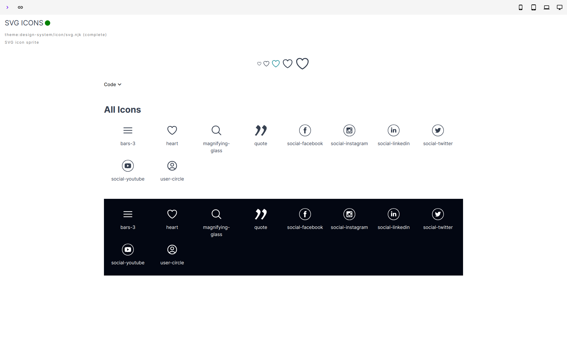Toggle tablet portrait viewport mode
The height and width of the screenshot is (354, 567).
pyautogui.click(x=534, y=7)
